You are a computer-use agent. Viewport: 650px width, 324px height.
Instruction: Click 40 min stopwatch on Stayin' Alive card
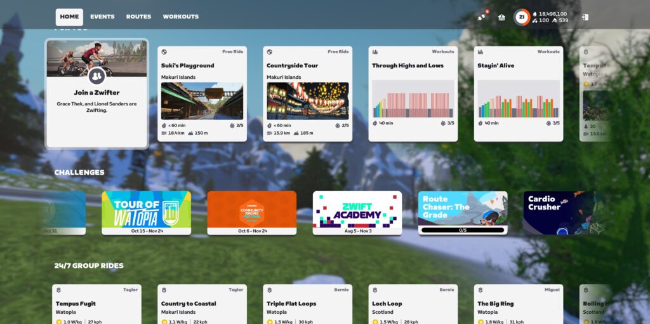[480, 123]
